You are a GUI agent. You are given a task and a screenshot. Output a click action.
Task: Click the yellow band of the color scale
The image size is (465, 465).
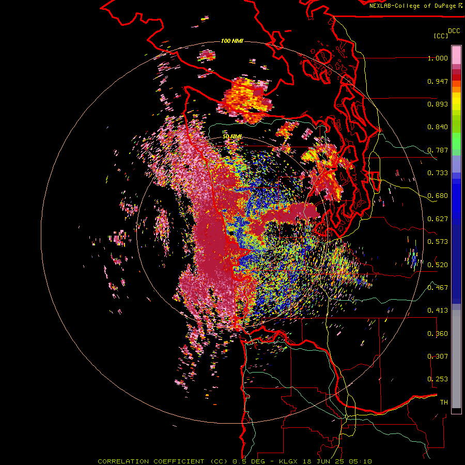[456, 101]
